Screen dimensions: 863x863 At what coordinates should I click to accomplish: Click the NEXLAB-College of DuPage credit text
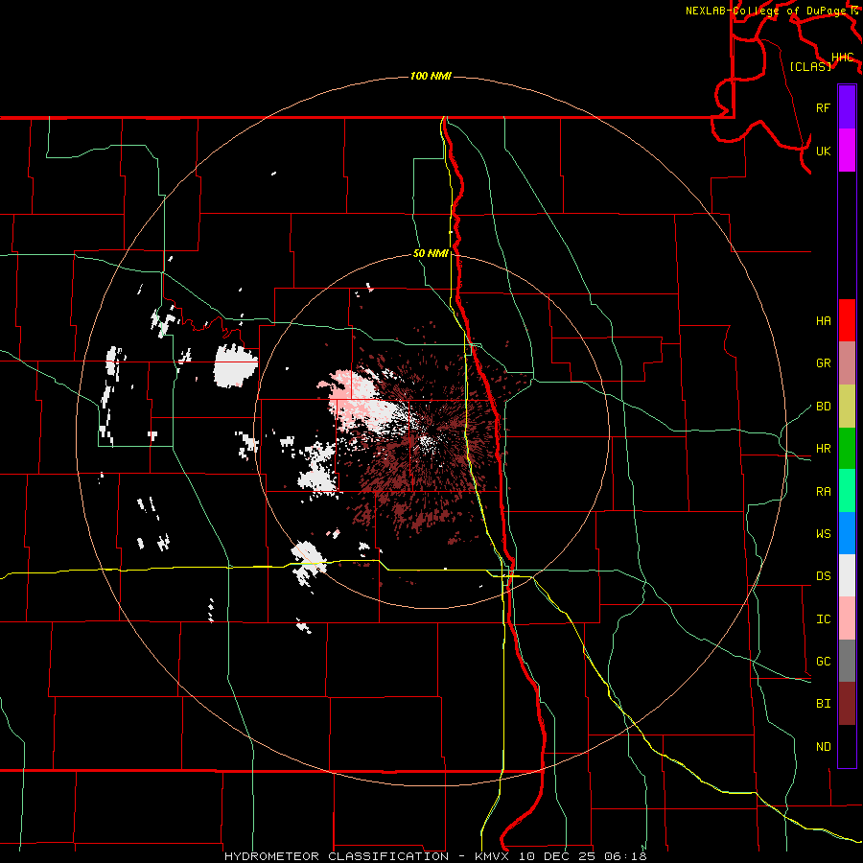tap(765, 11)
